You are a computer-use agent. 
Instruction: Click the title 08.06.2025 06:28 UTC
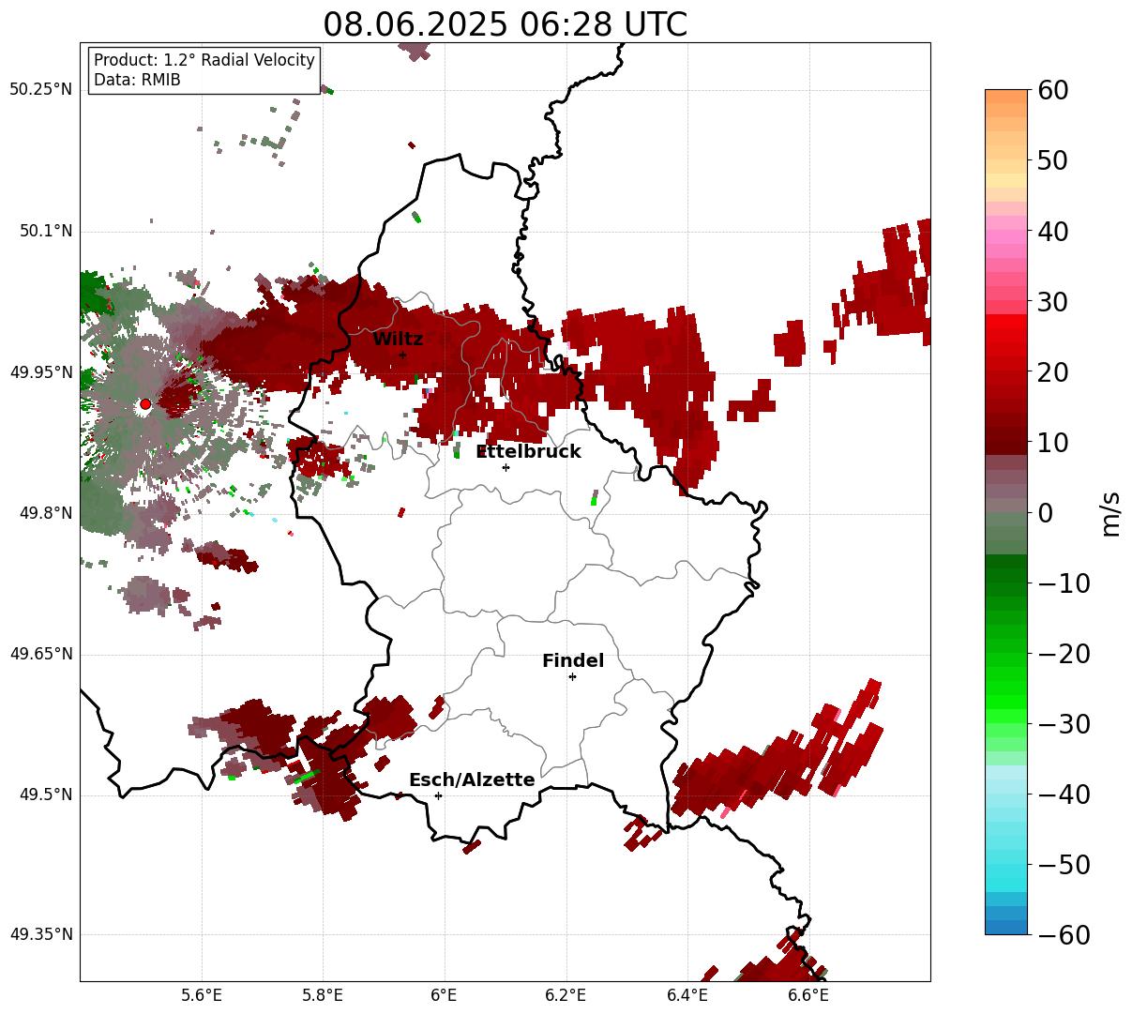505,23
